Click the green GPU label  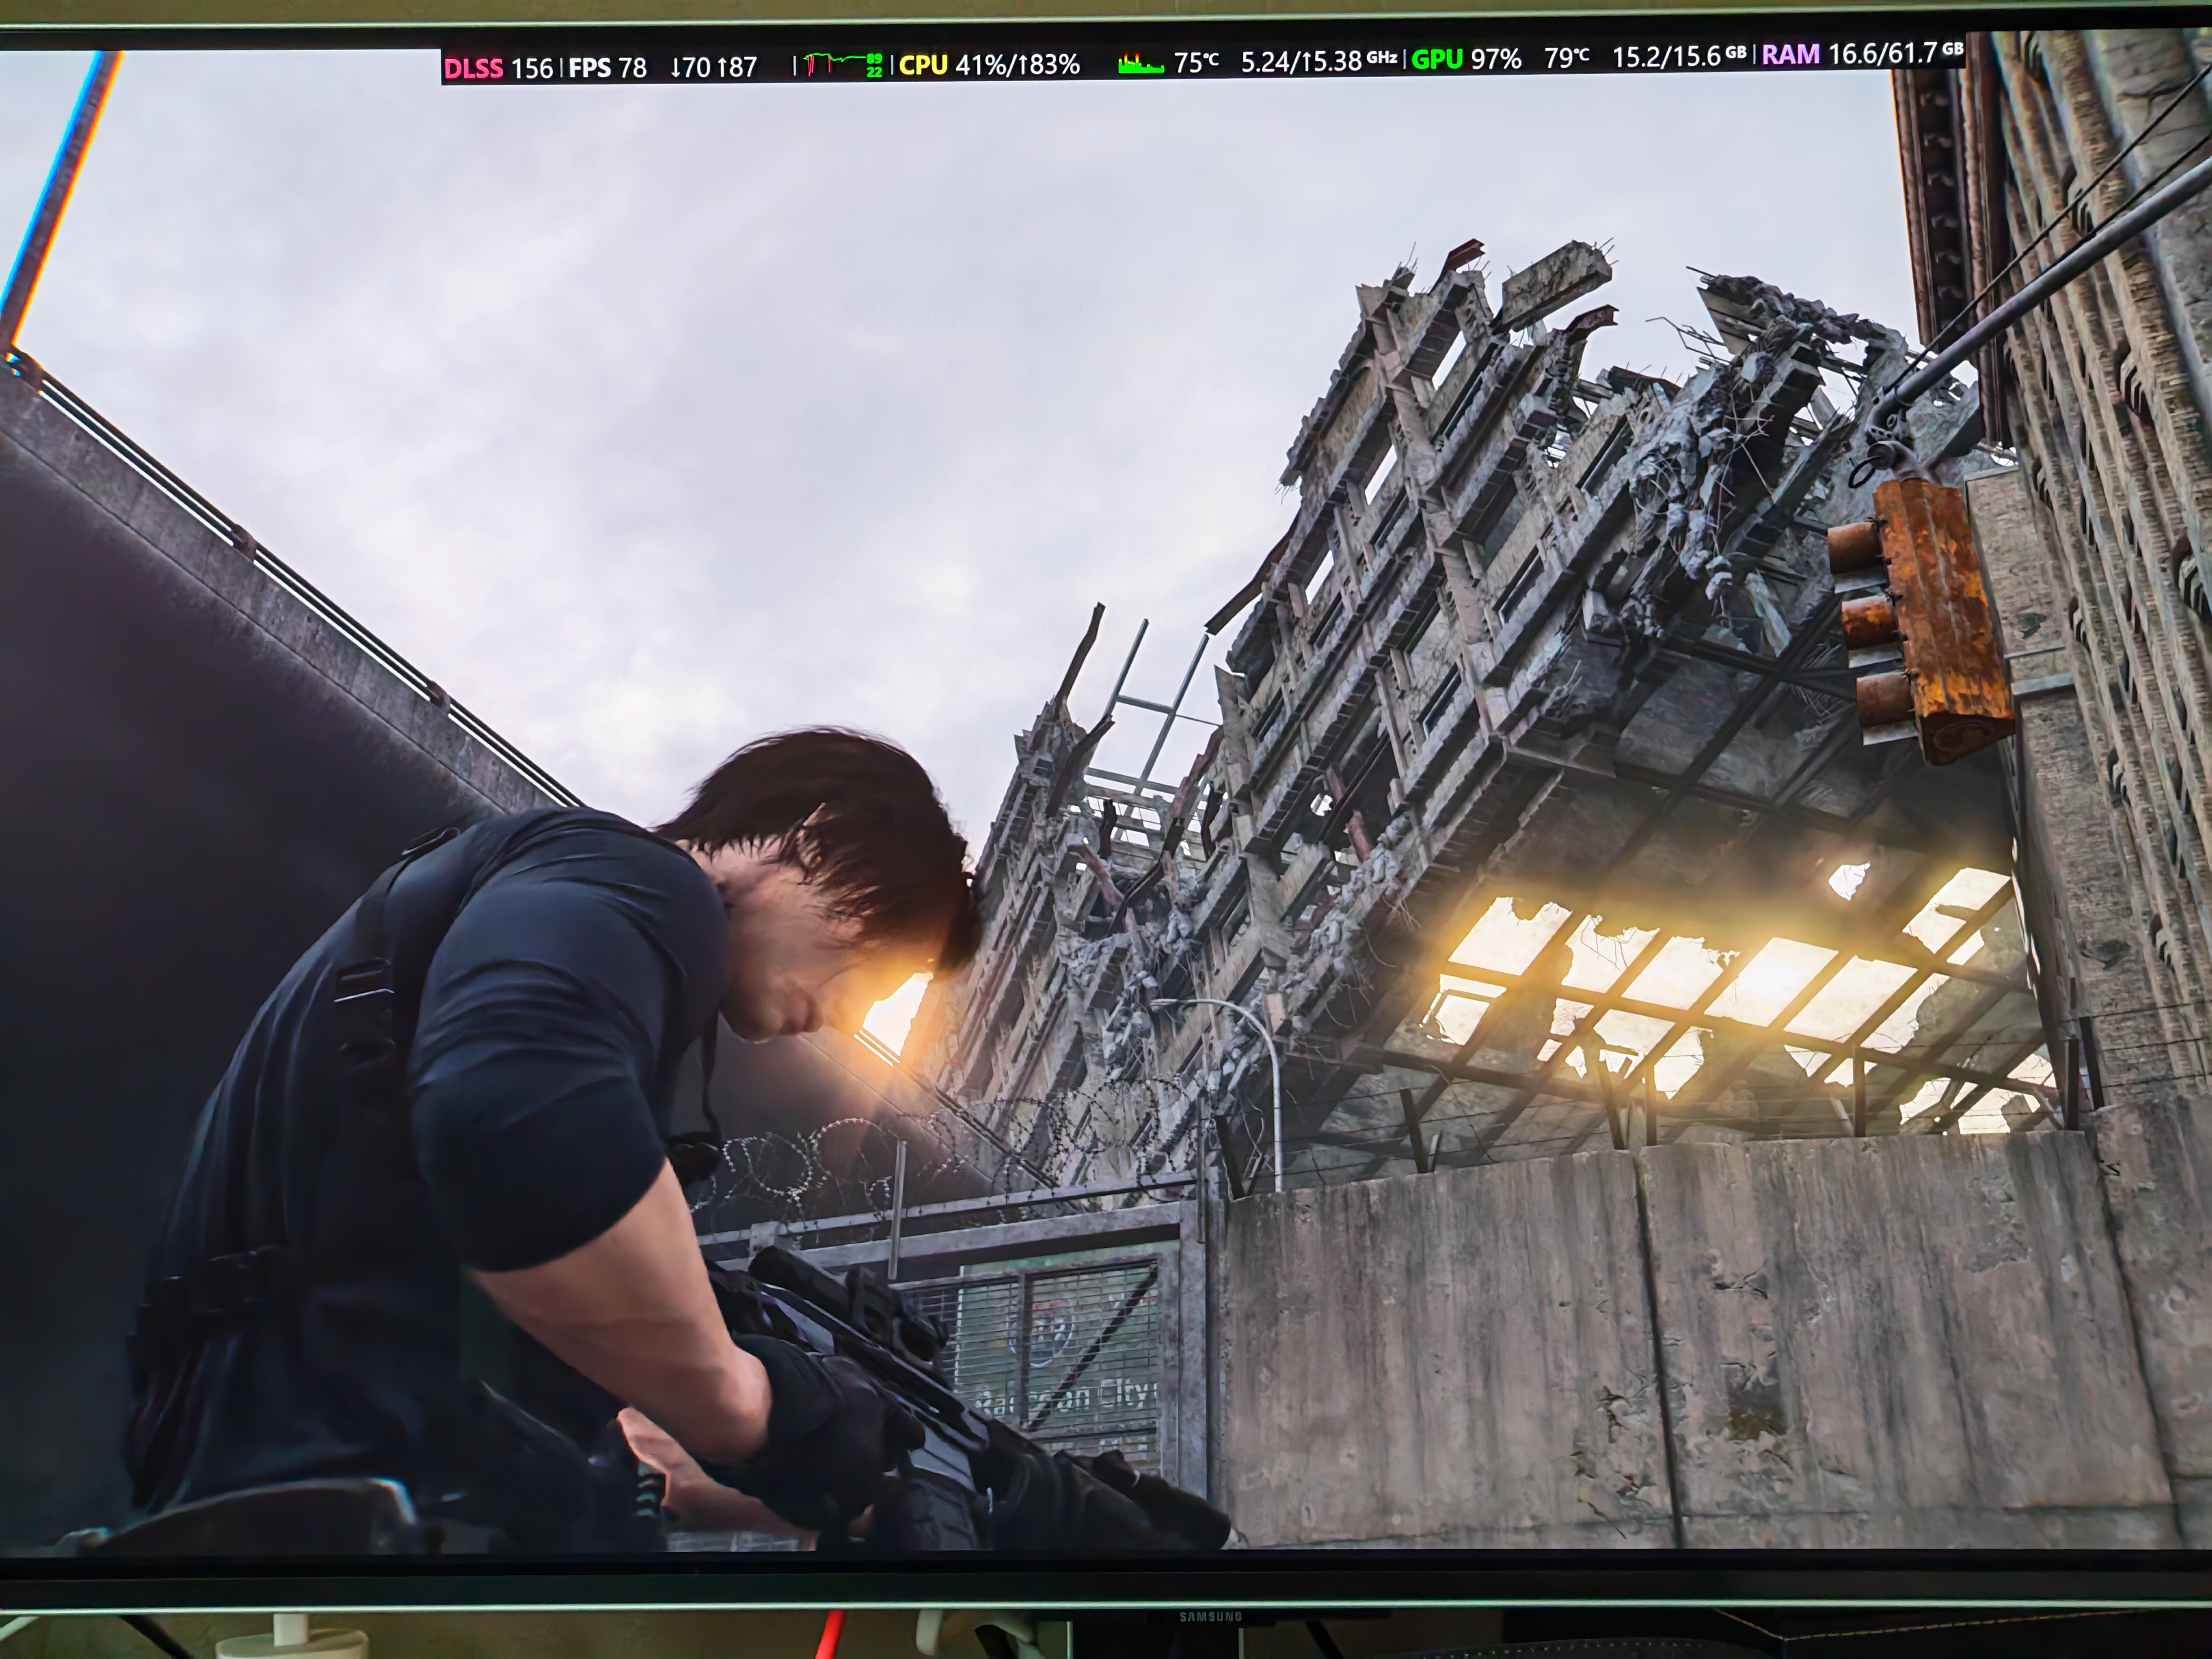coord(1437,59)
